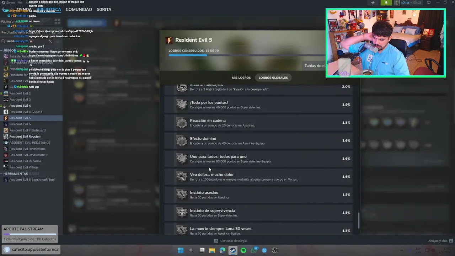Collapse the JUEGOS category

click(2, 50)
